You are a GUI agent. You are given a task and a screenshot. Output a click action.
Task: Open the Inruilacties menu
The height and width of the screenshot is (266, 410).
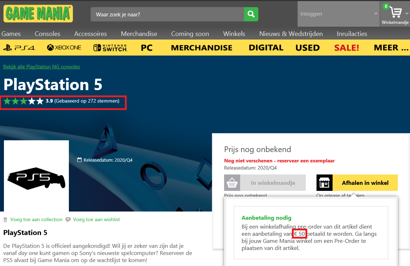pos(352,34)
